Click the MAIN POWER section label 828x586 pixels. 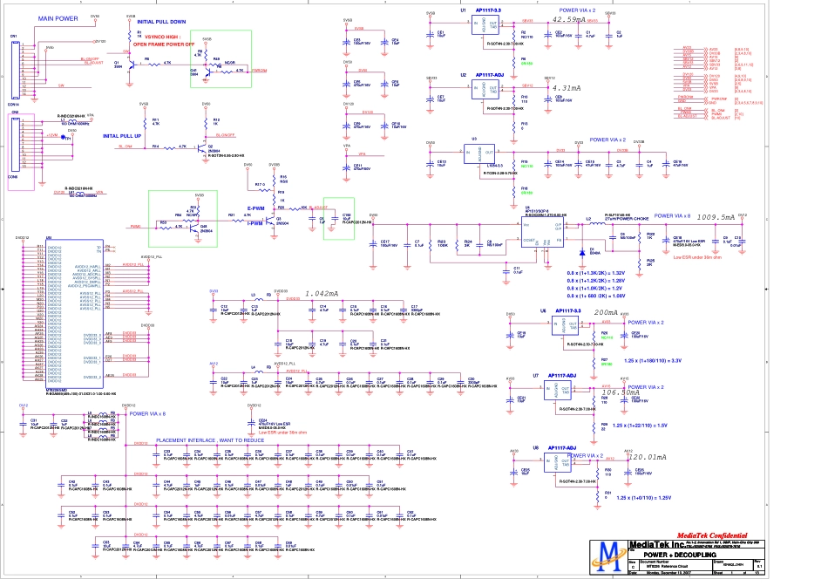click(x=57, y=17)
